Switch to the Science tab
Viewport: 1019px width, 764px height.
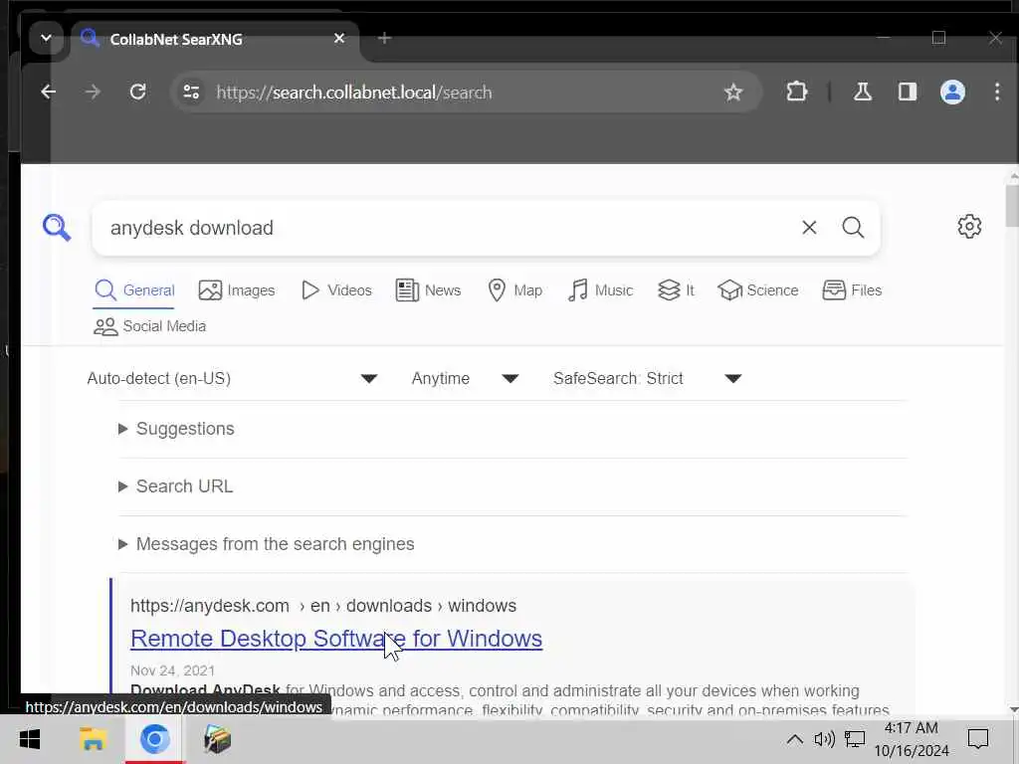(757, 290)
